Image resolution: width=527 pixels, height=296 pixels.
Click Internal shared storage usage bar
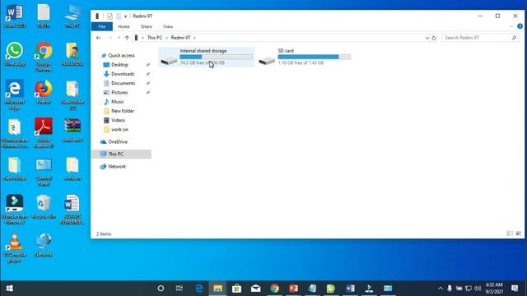tap(216, 57)
